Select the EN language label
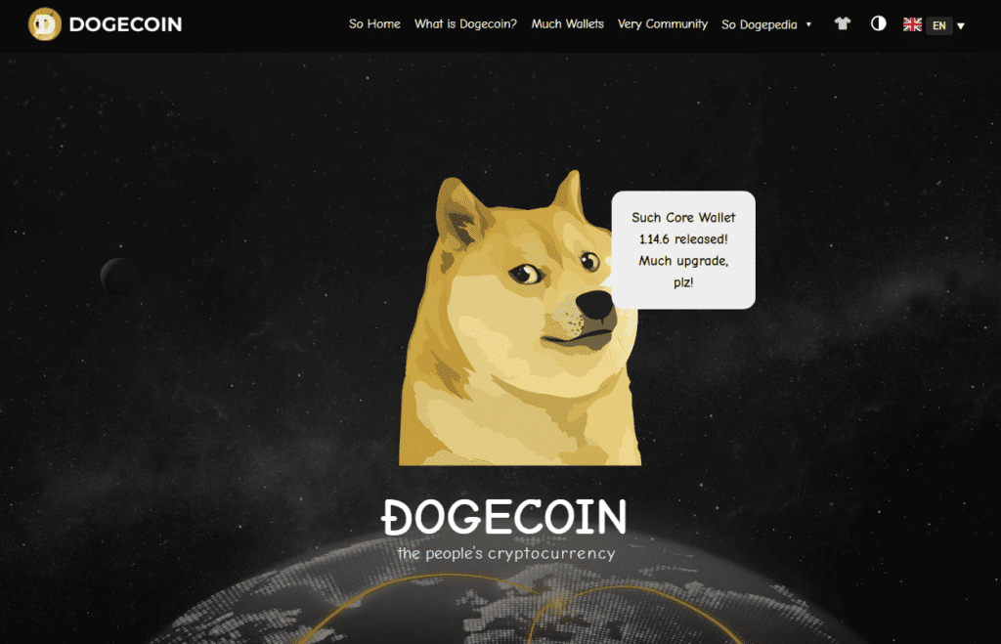The height and width of the screenshot is (644, 1001). 939,25
